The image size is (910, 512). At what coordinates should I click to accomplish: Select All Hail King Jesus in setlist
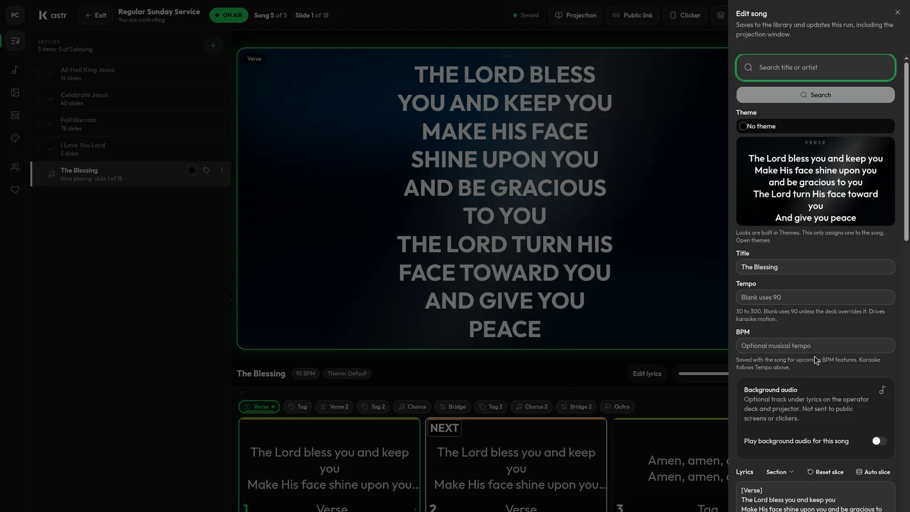[x=131, y=73]
